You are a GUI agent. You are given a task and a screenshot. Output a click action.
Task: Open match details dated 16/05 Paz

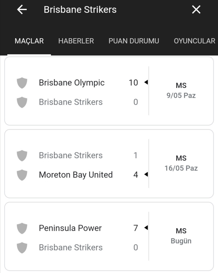(181, 163)
